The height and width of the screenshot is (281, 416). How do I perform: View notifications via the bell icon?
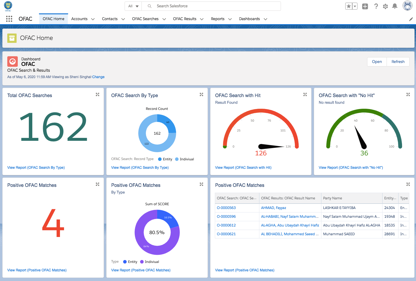click(x=395, y=6)
